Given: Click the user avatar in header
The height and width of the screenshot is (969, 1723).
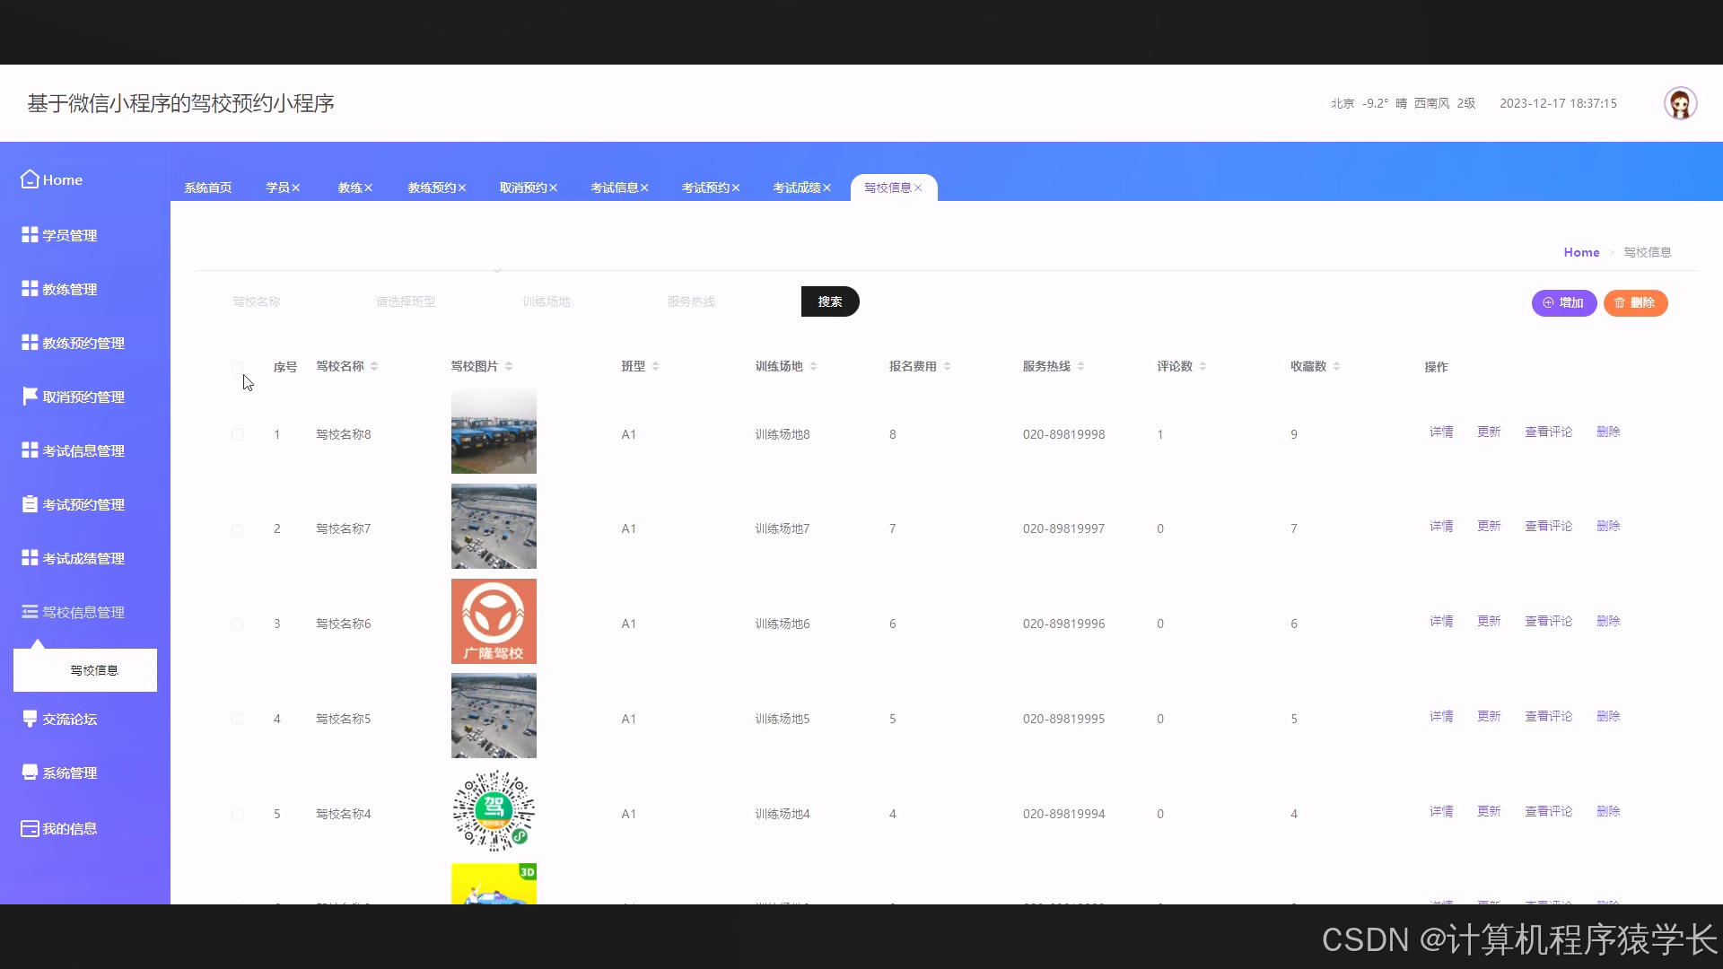Looking at the screenshot, I should point(1680,103).
